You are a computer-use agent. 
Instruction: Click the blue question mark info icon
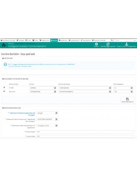point(5,64)
